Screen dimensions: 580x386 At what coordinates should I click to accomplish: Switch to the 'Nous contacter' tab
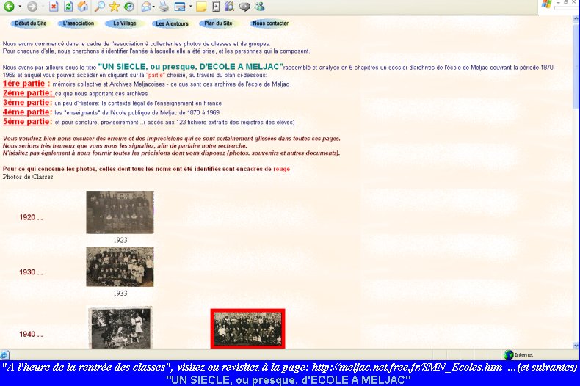[269, 23]
